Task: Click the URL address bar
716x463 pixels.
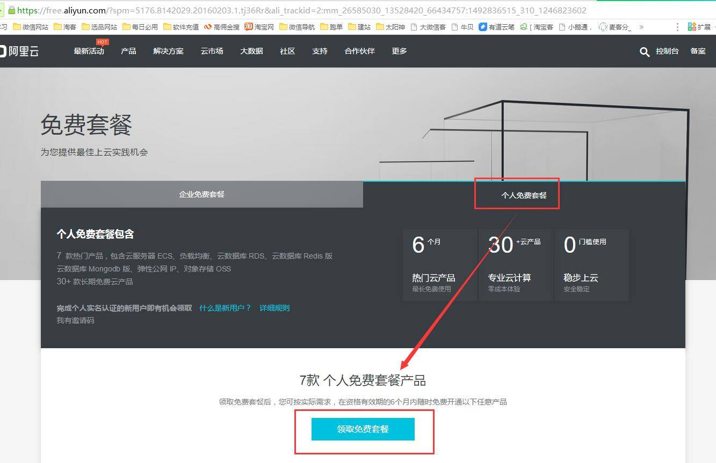Action: 322,10
